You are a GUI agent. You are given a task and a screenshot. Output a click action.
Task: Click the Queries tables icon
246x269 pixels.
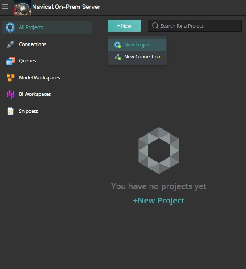click(11, 61)
